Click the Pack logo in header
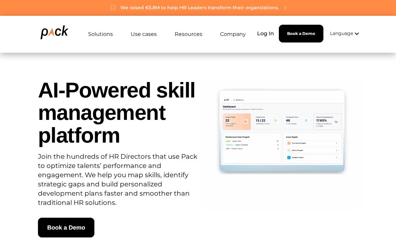 point(54,33)
